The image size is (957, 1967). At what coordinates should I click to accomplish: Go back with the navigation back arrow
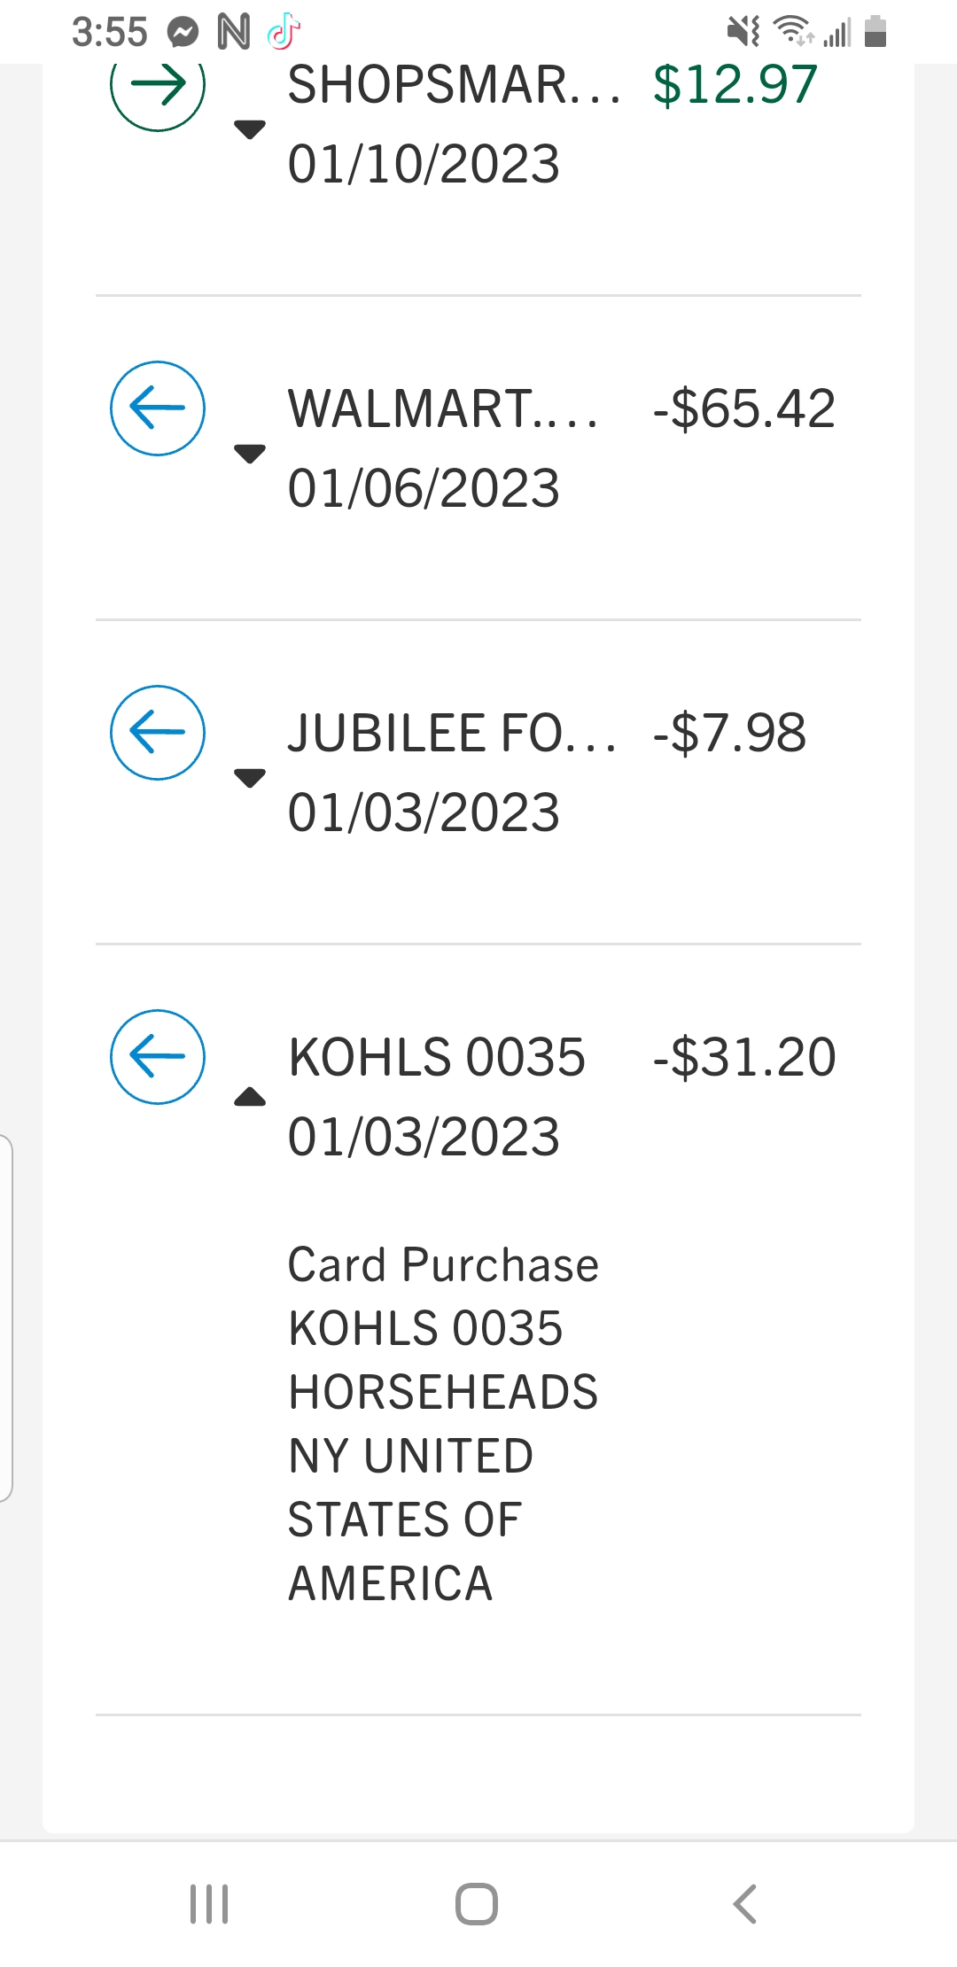[745, 1903]
